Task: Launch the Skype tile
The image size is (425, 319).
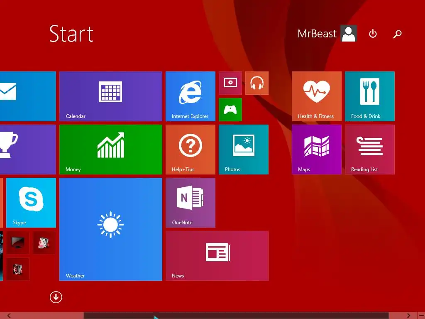Action: (31, 203)
